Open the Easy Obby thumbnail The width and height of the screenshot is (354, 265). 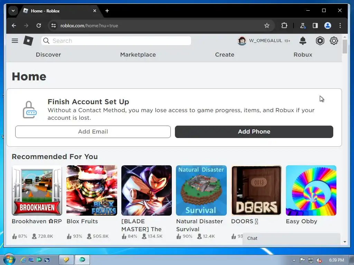311,190
